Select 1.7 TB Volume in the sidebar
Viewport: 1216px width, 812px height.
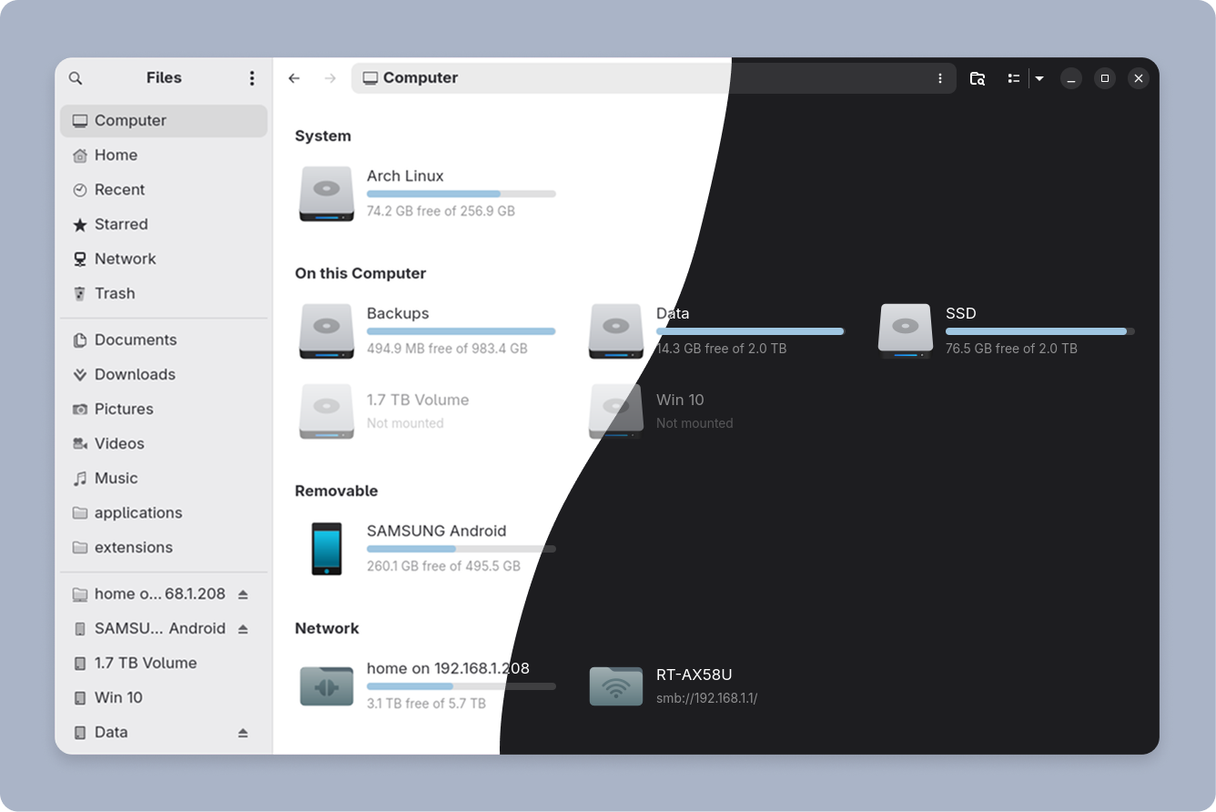(164, 664)
